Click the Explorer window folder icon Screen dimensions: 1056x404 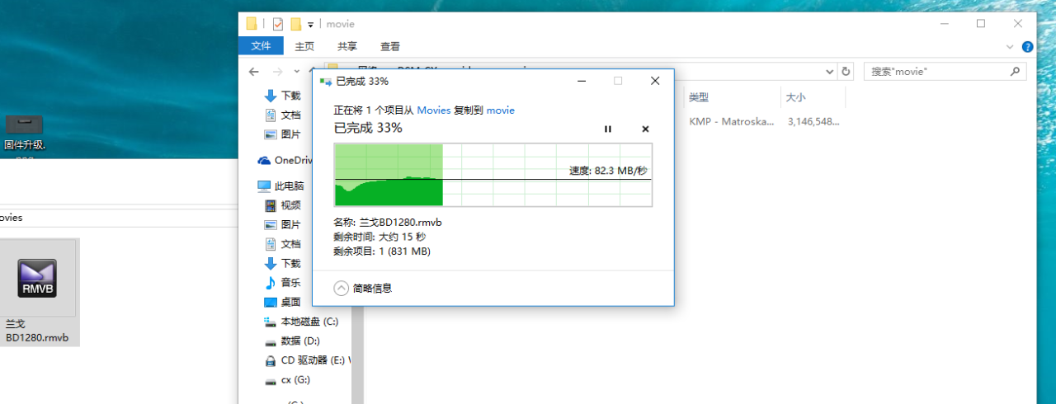pyautogui.click(x=252, y=24)
